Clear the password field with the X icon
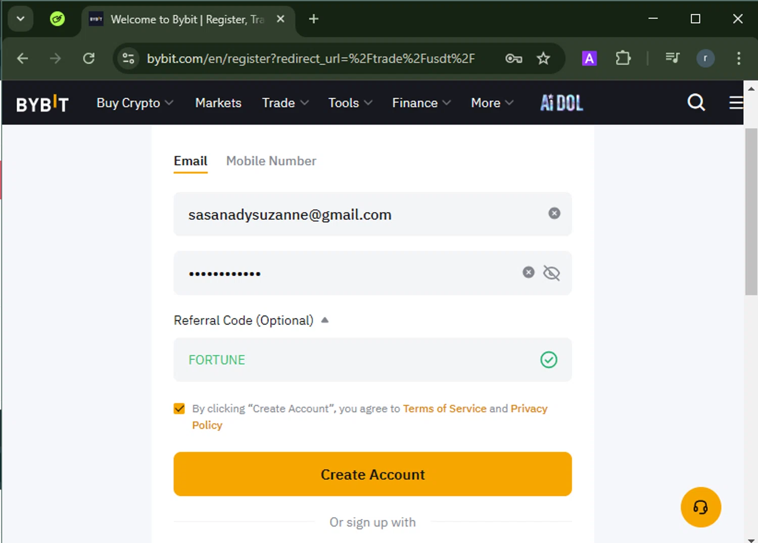Viewport: 758px width, 543px height. 529,272
